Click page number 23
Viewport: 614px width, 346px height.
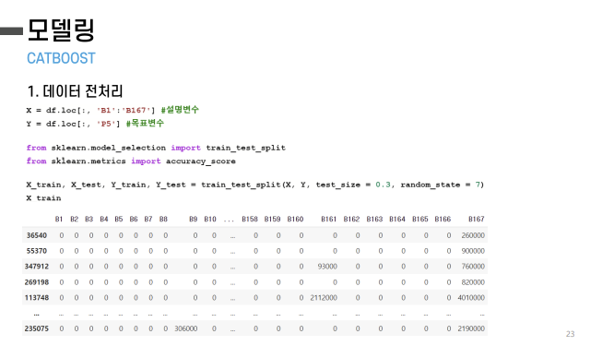[x=570, y=334]
